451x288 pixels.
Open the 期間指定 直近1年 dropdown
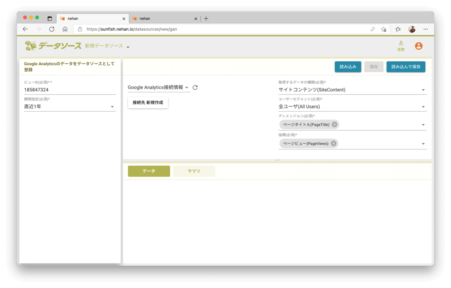70,107
